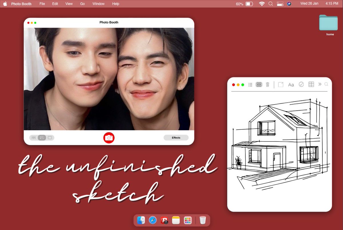Click the Wed 26 Jan date
The width and height of the screenshot is (343, 230).
[309, 4]
